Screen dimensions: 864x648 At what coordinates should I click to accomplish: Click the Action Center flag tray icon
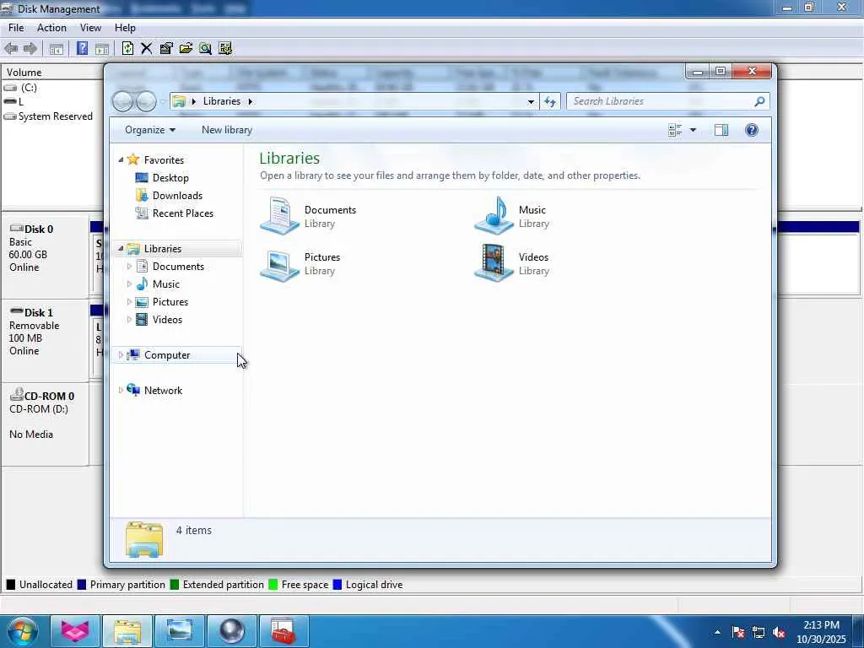[738, 633]
